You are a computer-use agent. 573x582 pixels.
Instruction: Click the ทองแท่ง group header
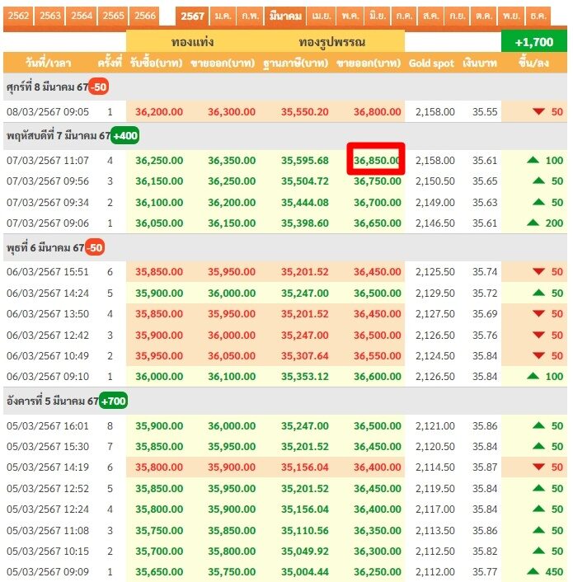(x=192, y=41)
